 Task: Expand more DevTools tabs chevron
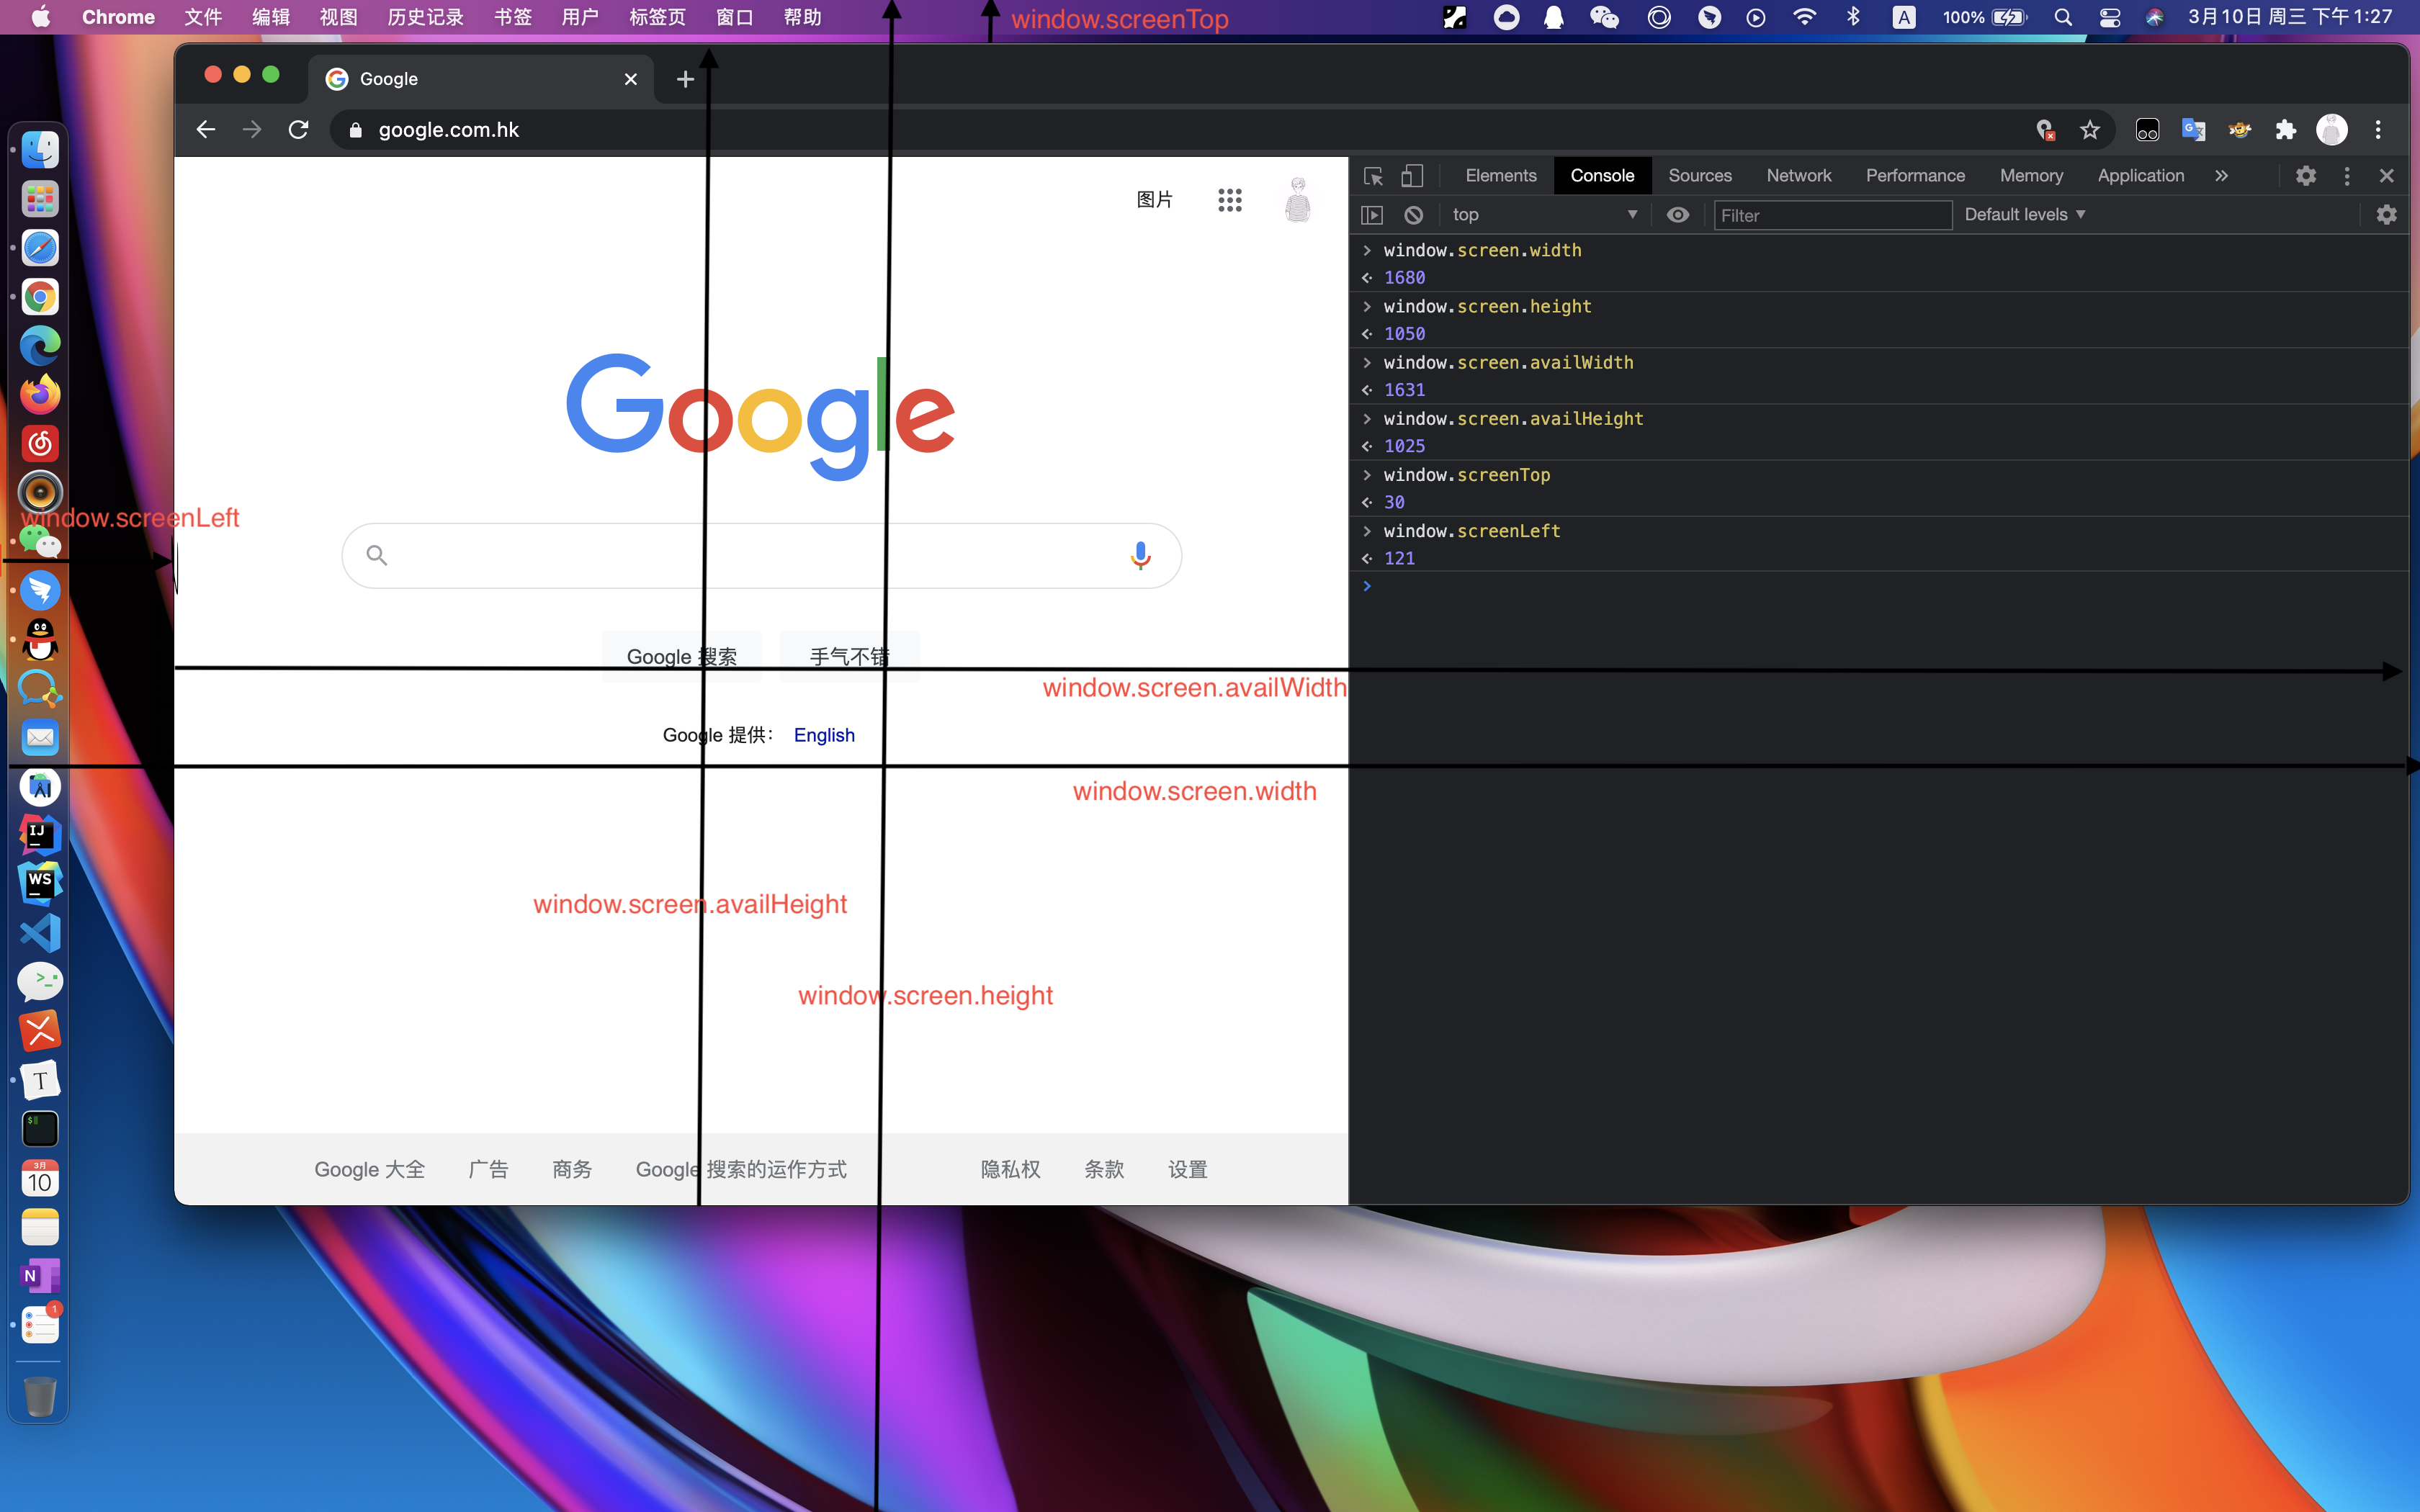2221,176
